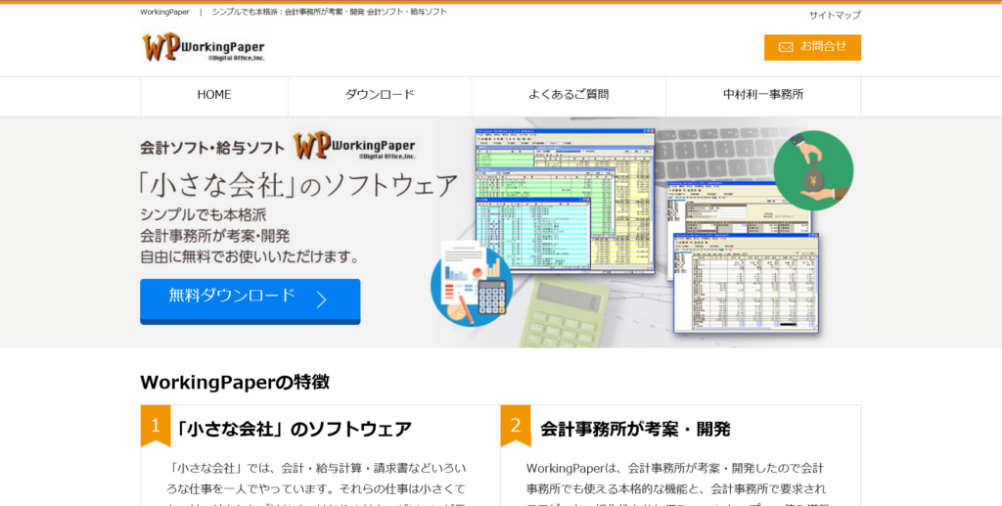Image resolution: width=1002 pixels, height=506 pixels.
Task: Click the 無料ダウンロード button
Action: (x=250, y=300)
